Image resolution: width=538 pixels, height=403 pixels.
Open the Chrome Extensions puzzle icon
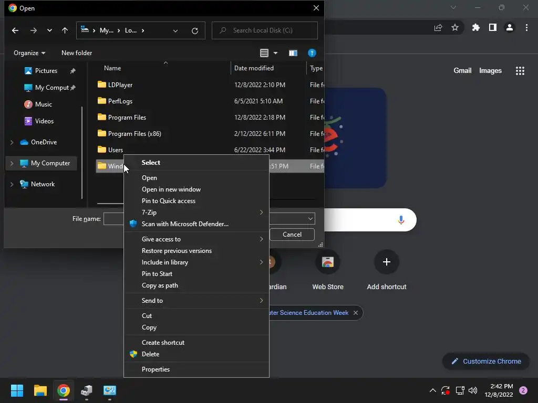point(475,27)
